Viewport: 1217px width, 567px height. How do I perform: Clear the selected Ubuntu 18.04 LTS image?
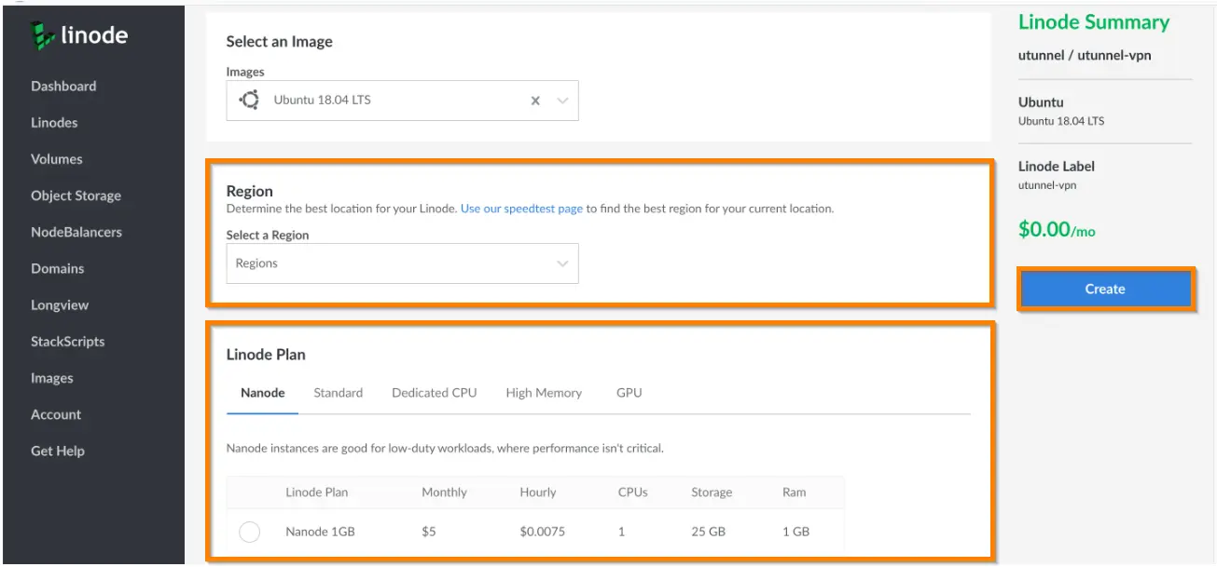click(535, 101)
